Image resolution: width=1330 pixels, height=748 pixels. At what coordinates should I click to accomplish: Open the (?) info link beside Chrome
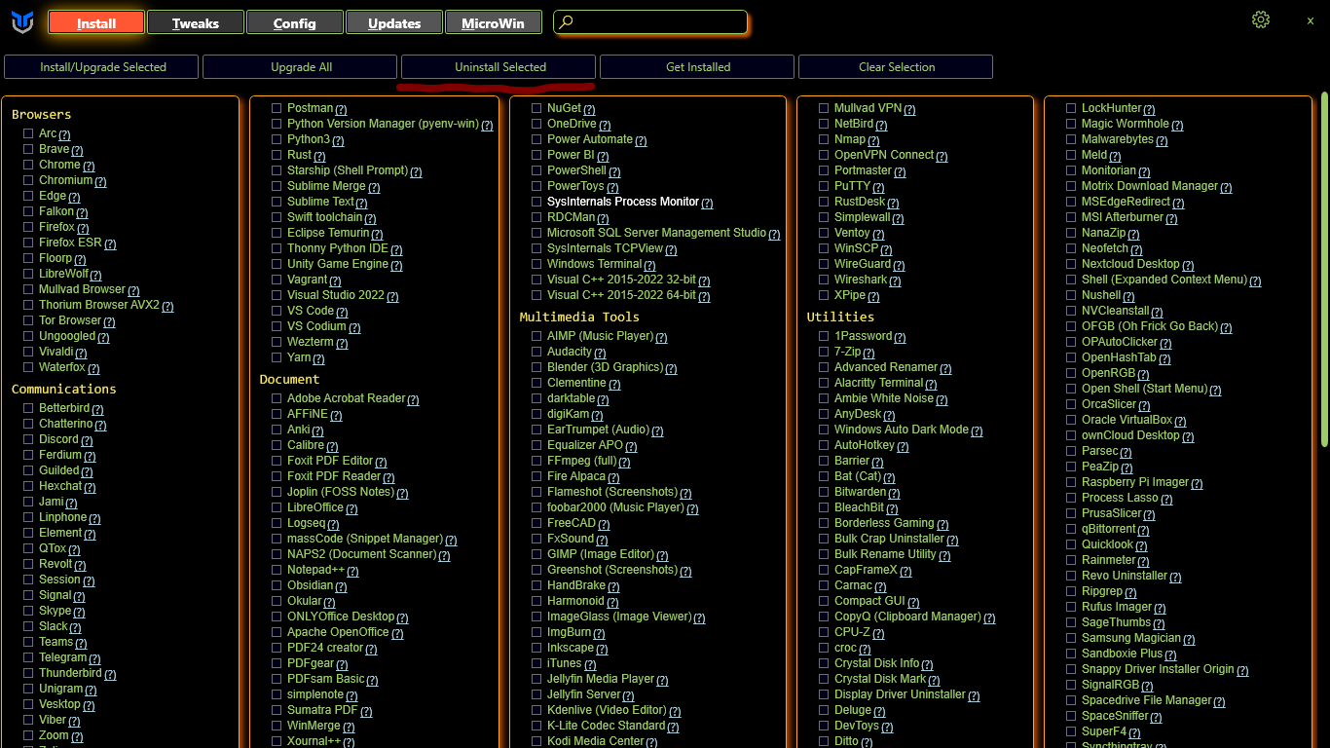(x=89, y=166)
